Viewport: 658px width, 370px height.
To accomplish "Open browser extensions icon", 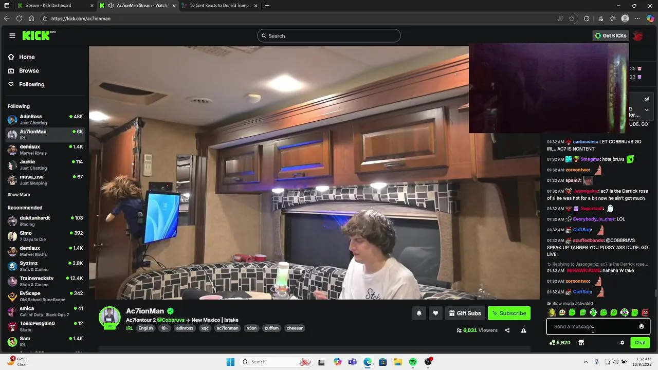I will click(x=587, y=18).
